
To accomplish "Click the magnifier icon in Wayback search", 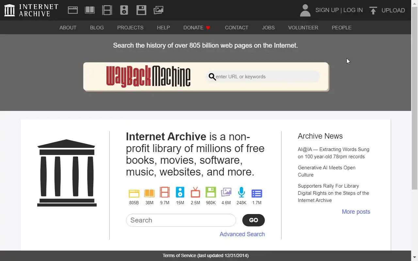I will pos(212,77).
